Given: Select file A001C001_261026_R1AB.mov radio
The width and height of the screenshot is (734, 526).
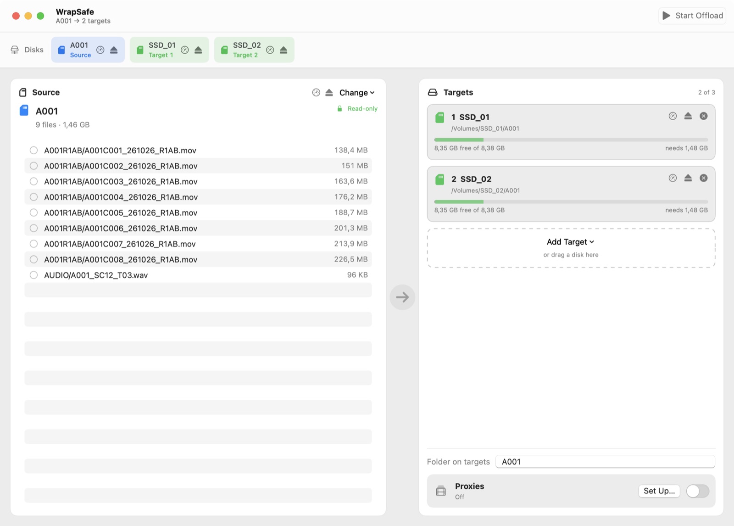Looking at the screenshot, I should [x=33, y=150].
